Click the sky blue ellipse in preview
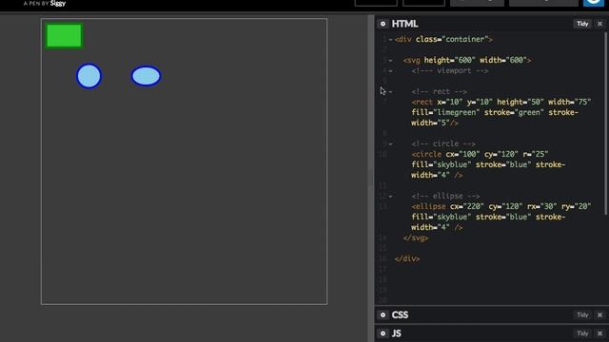609x342 pixels. pyautogui.click(x=146, y=76)
